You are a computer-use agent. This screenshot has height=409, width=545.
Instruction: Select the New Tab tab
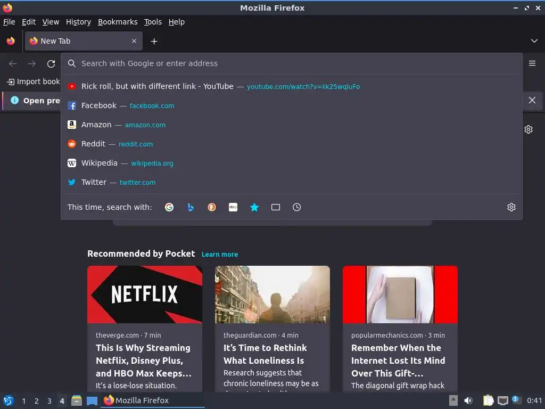(x=84, y=41)
